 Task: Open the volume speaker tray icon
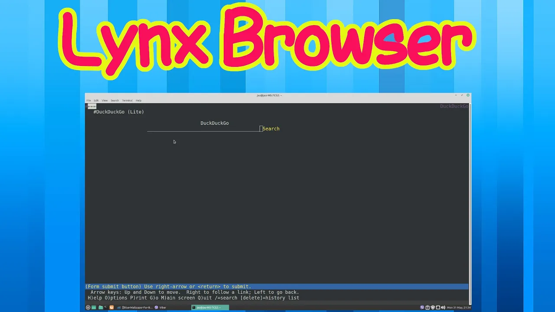pos(443,307)
